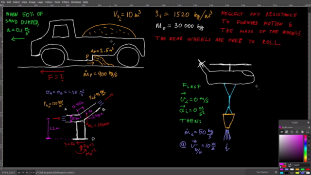Screen dimensions: 311x175
Task: Click inside the magenta saturation-value color square
Action: [291, 148]
